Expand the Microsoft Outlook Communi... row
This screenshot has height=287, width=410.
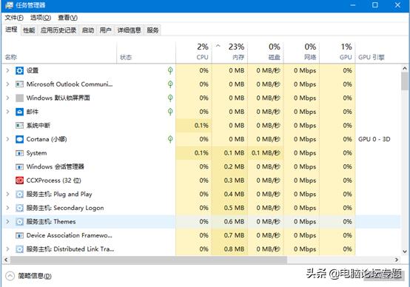click(x=7, y=84)
